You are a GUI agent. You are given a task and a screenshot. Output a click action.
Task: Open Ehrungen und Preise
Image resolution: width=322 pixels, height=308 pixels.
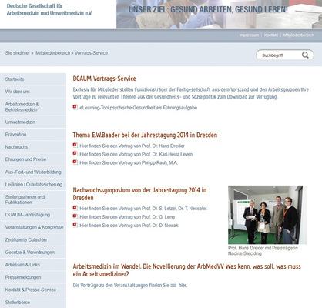[33, 159]
